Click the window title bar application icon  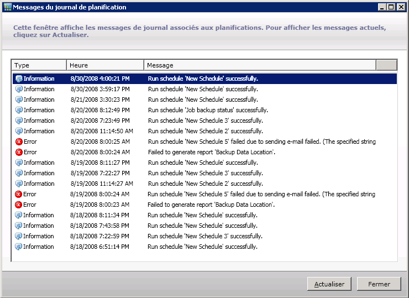coord(7,7)
